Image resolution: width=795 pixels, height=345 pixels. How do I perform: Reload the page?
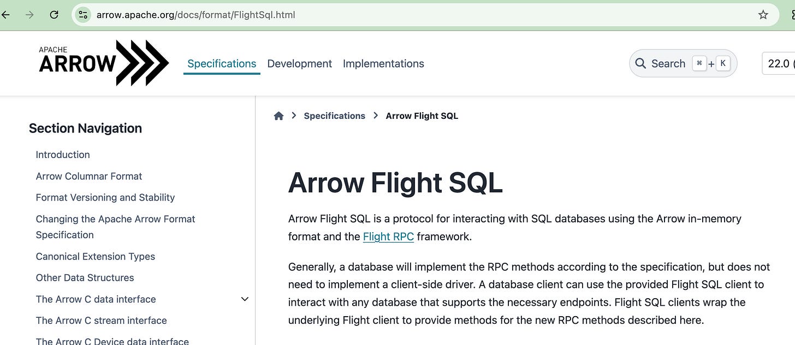[54, 15]
